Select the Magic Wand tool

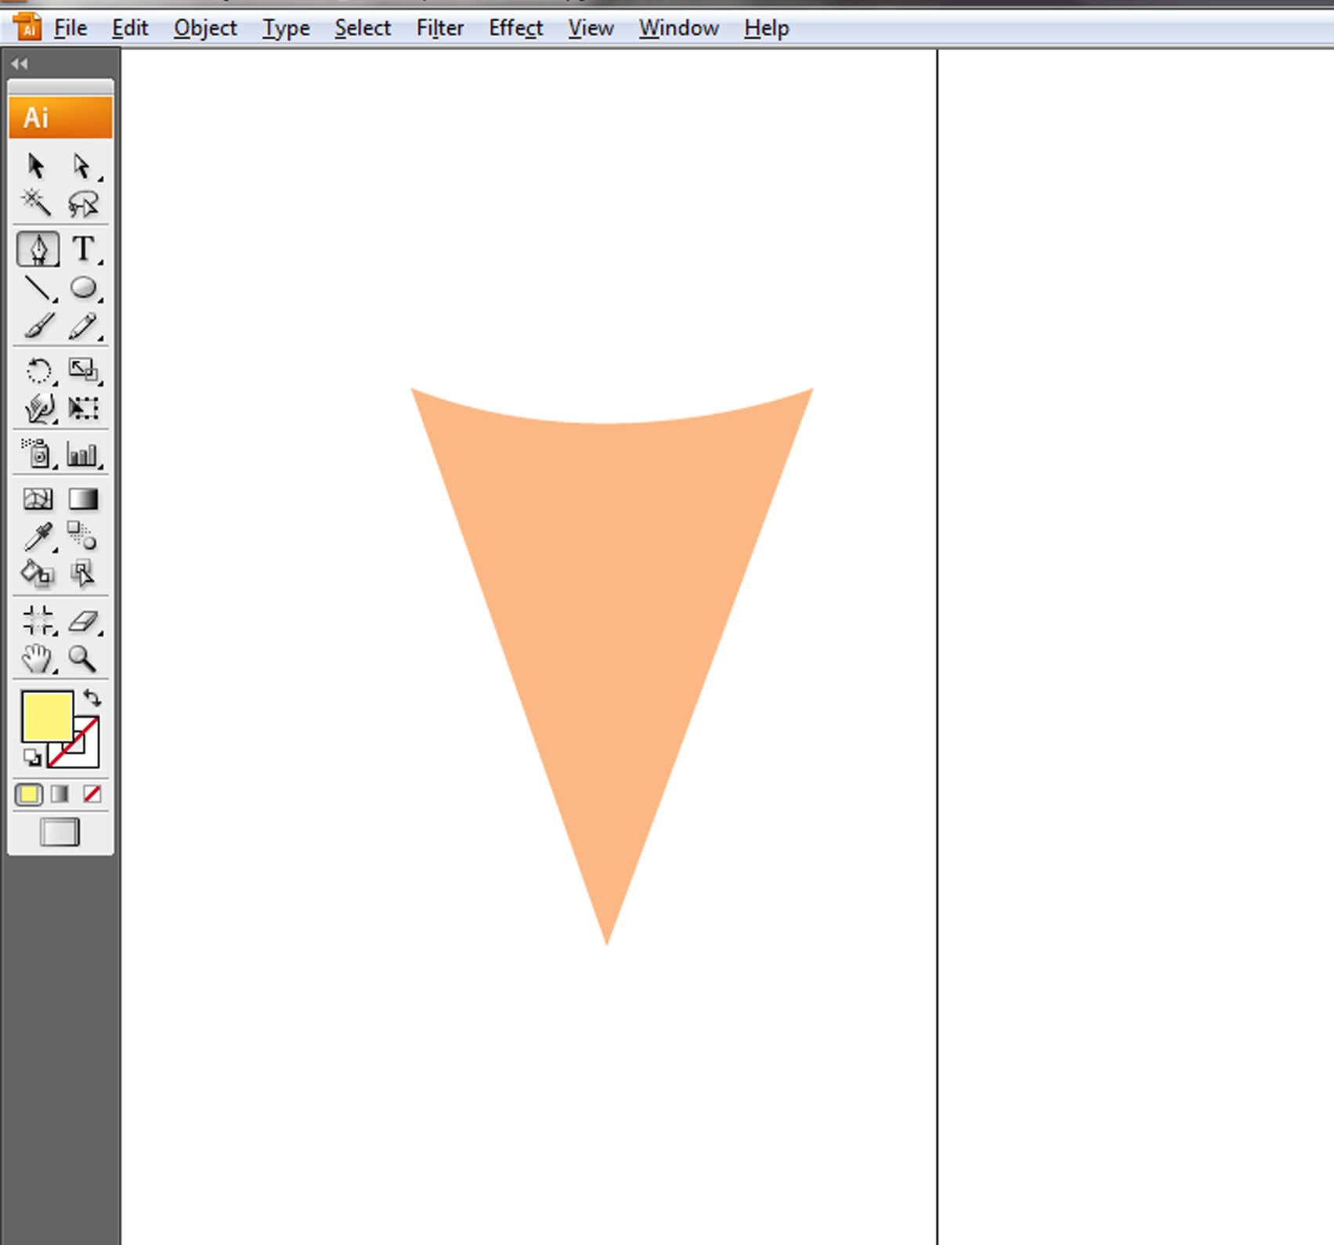36,203
